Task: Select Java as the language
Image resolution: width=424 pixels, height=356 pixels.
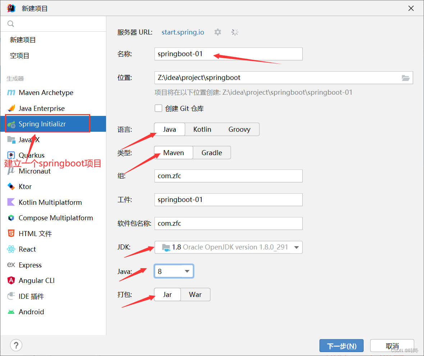Action: [x=170, y=129]
